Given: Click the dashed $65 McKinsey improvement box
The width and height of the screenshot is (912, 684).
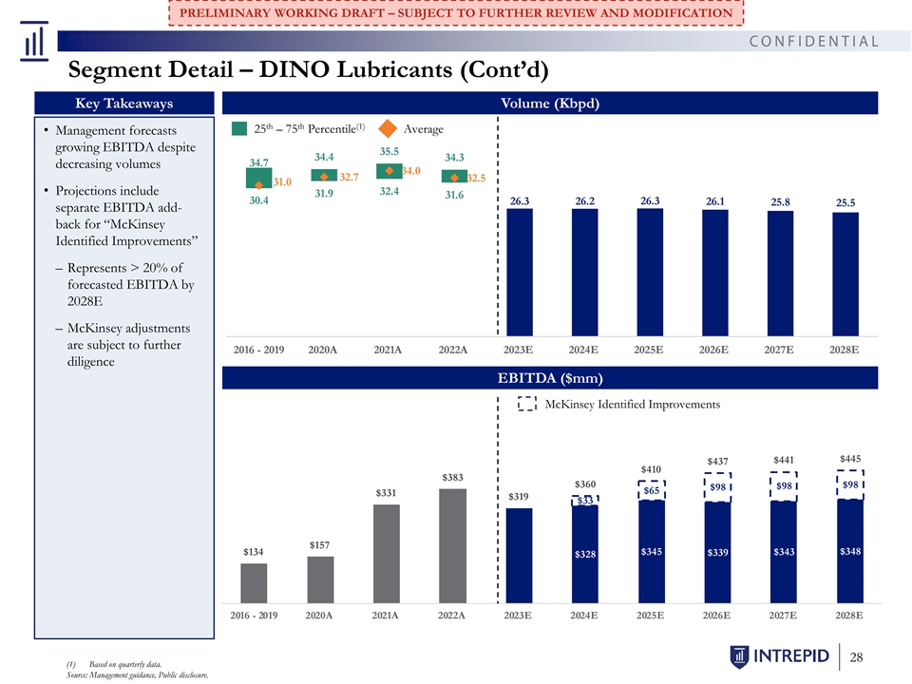Looking at the screenshot, I should pos(652,490).
